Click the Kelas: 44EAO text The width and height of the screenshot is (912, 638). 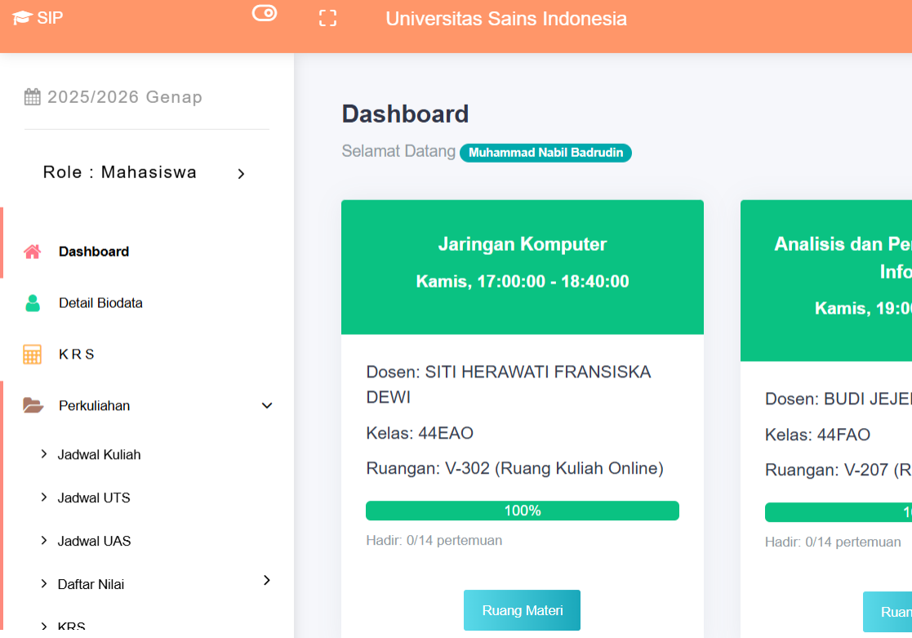click(420, 433)
